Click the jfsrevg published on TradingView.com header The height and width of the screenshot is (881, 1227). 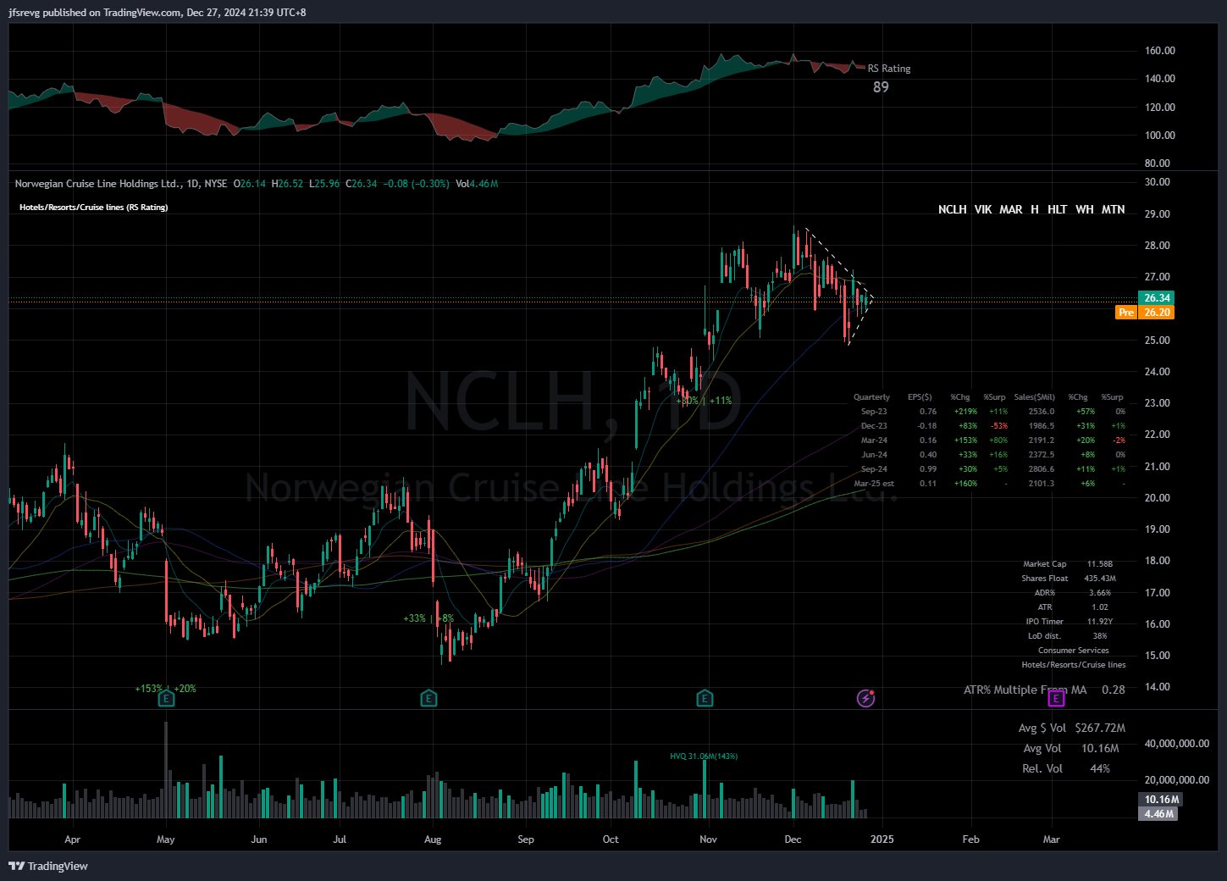coord(158,13)
